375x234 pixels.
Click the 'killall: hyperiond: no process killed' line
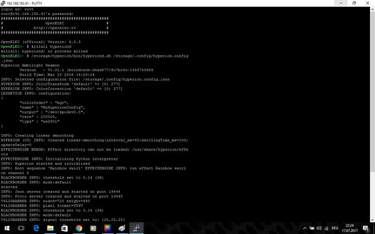[x=44, y=51]
